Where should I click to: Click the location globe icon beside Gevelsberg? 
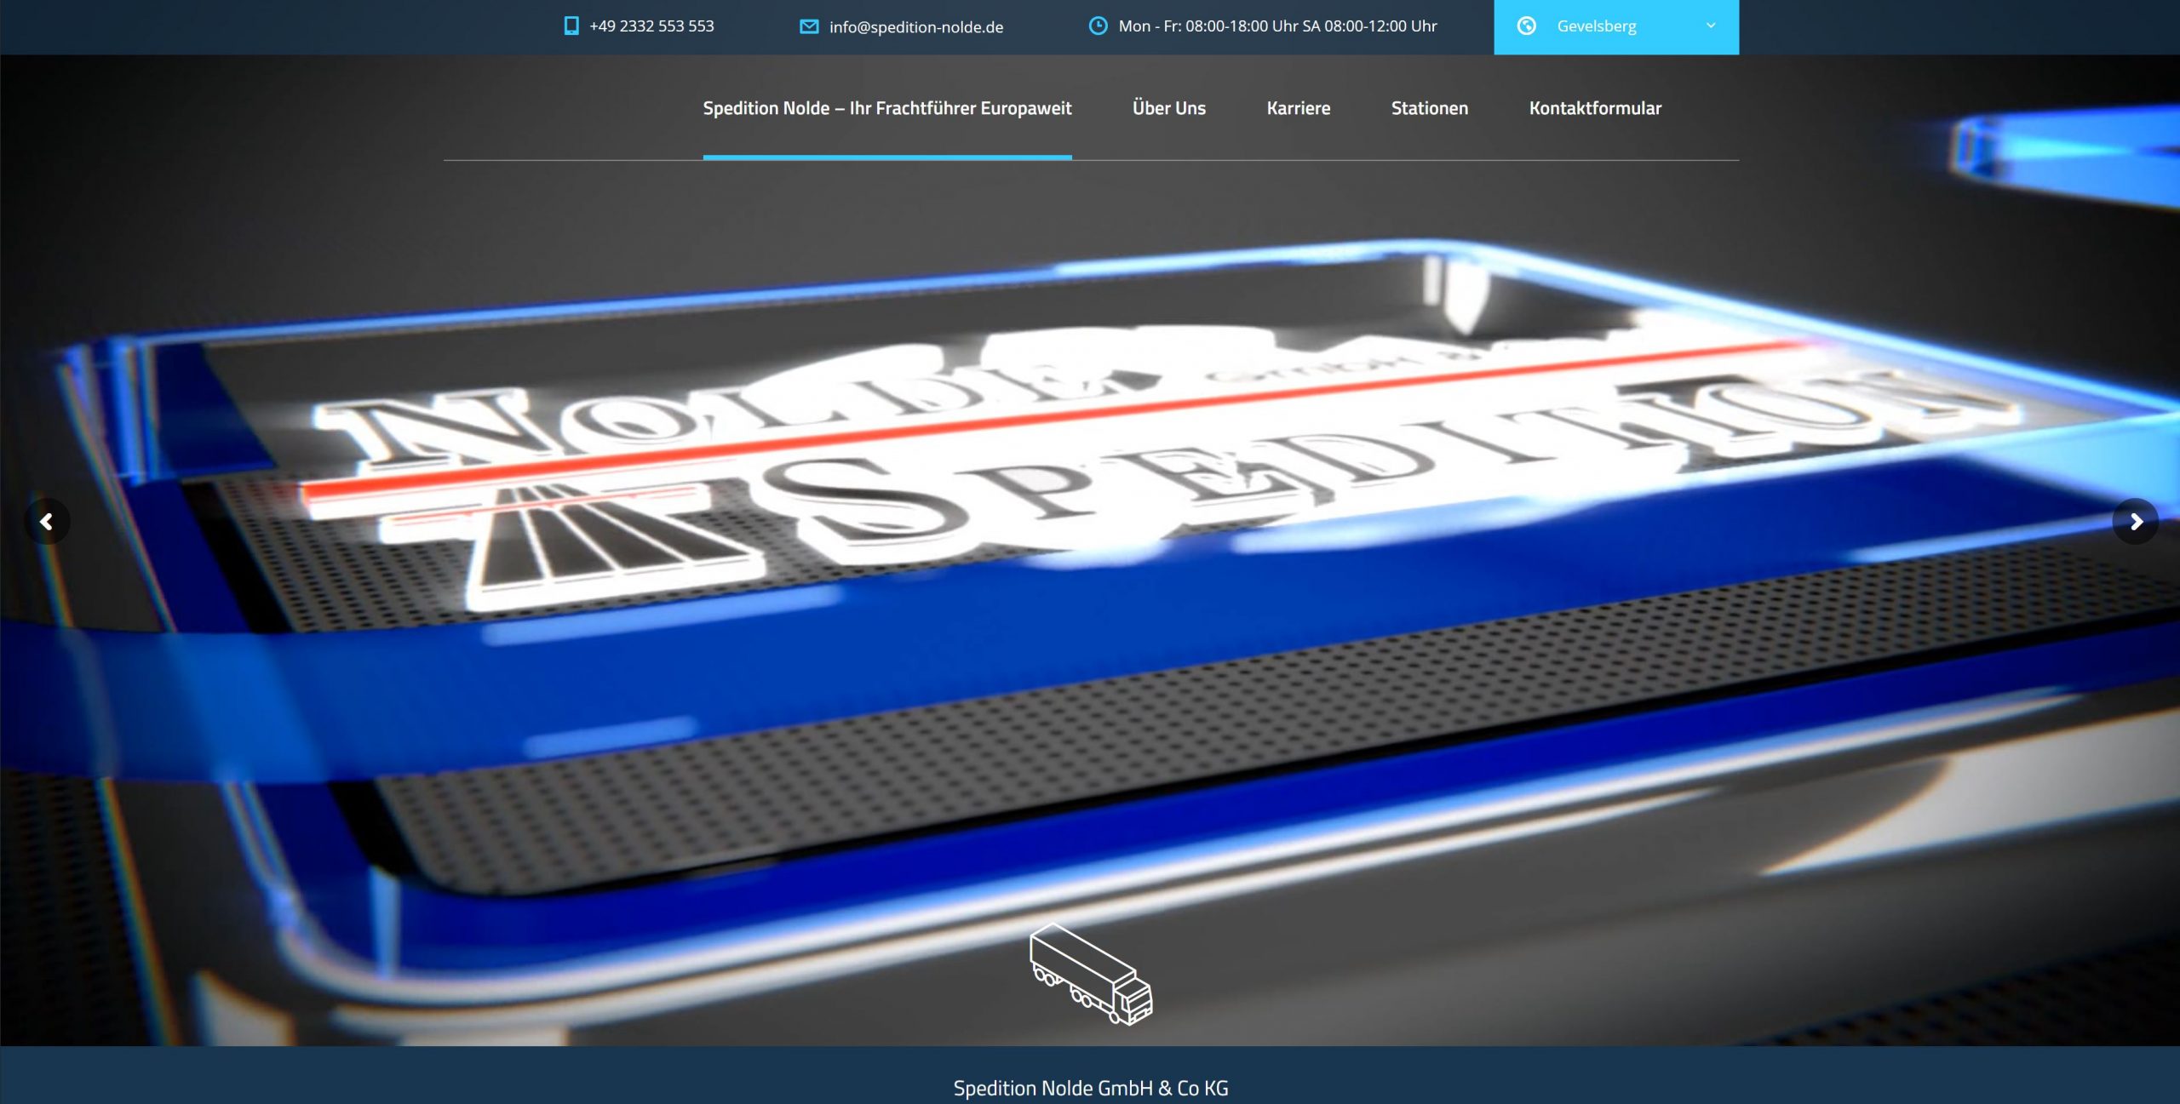click(x=1527, y=26)
